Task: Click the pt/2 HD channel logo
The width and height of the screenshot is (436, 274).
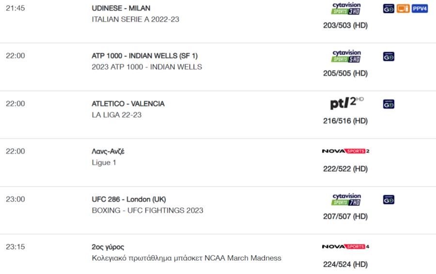Action: tap(346, 103)
